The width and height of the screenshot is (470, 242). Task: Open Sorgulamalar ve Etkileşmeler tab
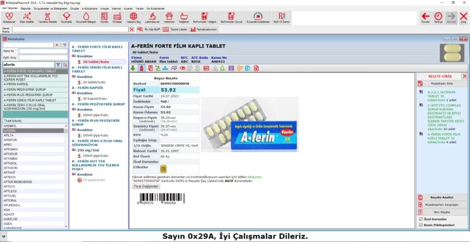(x=50, y=9)
